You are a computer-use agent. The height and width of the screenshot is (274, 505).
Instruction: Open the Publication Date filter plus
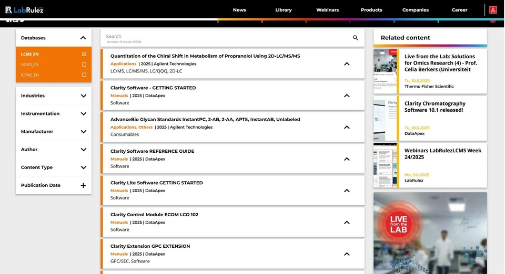[x=83, y=185]
